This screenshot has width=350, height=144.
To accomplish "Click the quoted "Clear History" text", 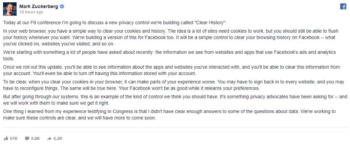I will point(210,23).
